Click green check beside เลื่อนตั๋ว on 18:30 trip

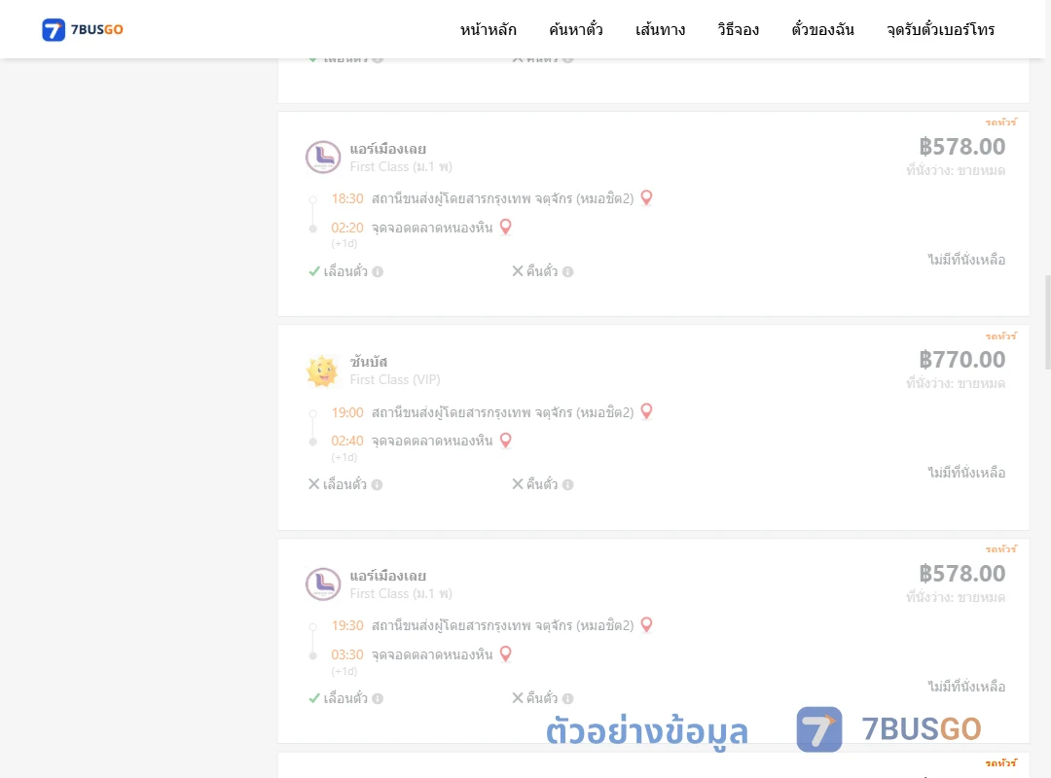[x=313, y=271]
